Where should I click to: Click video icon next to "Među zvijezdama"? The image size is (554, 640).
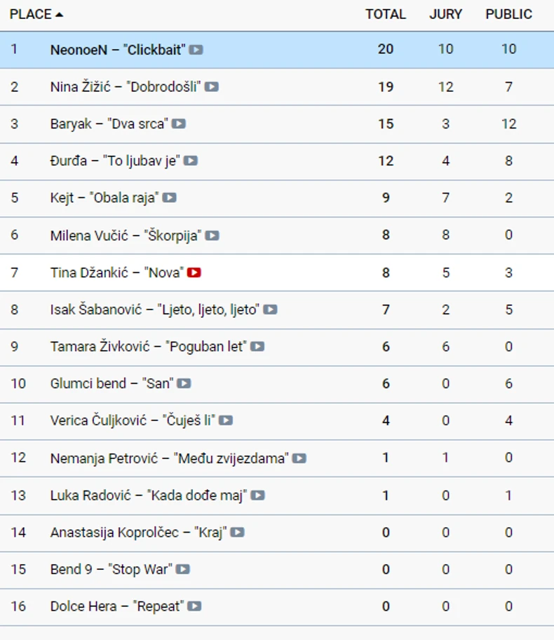click(x=299, y=458)
